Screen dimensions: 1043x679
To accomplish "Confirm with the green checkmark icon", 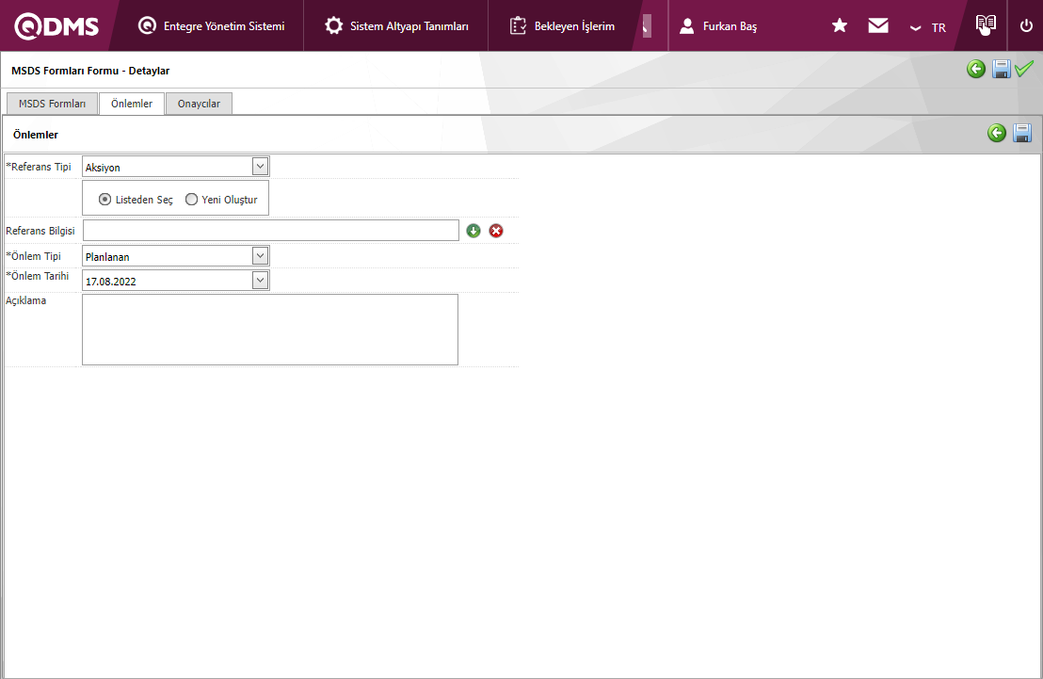I will point(1024,68).
